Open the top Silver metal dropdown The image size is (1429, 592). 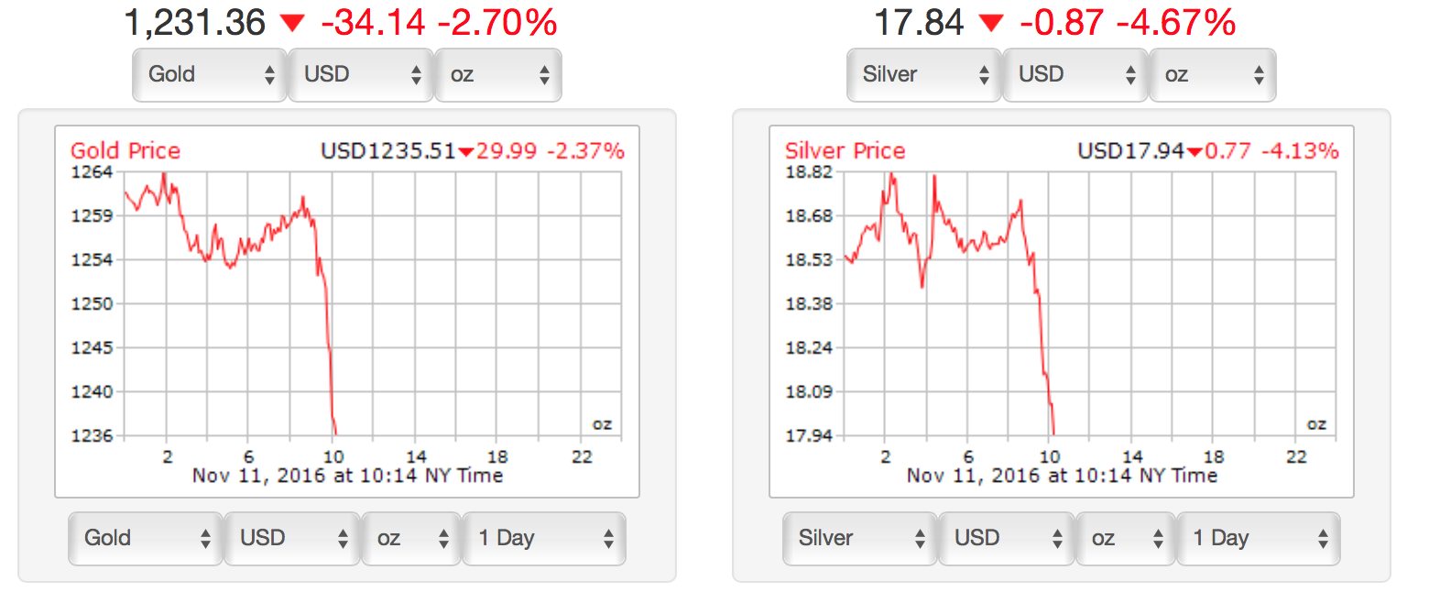coord(924,74)
